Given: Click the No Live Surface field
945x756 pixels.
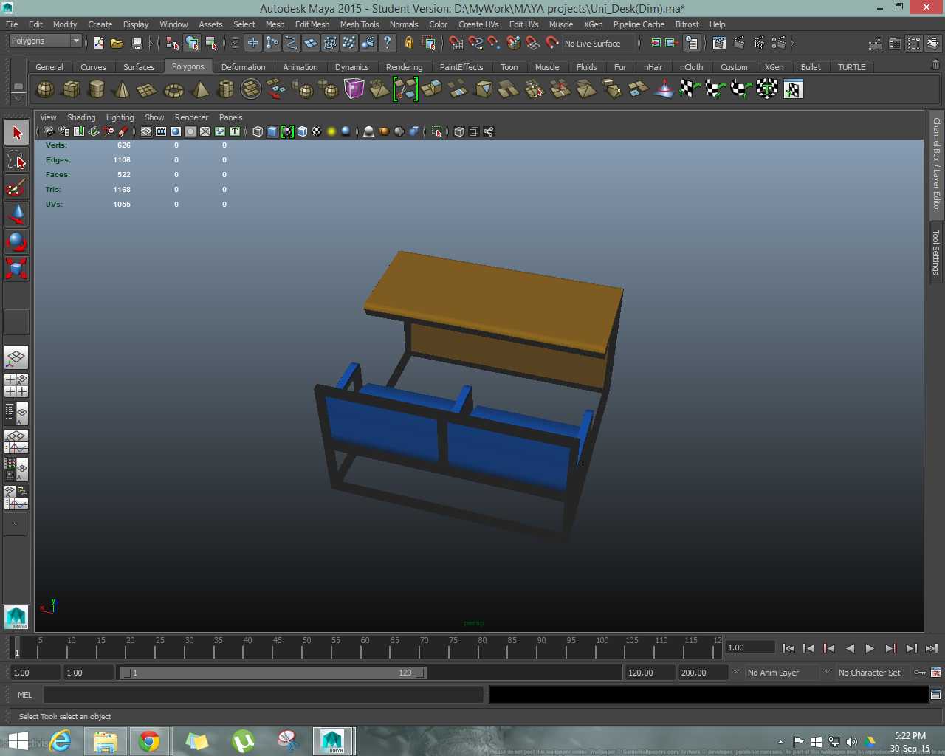Looking at the screenshot, I should pos(599,44).
